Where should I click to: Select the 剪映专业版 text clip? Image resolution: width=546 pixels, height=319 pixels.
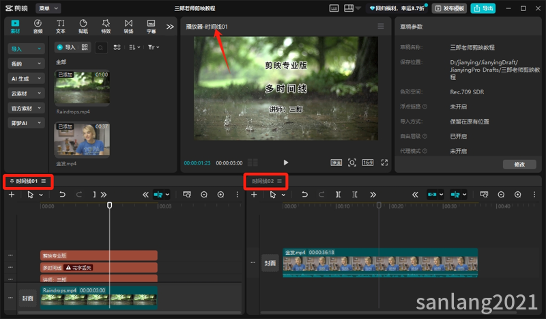click(99, 255)
